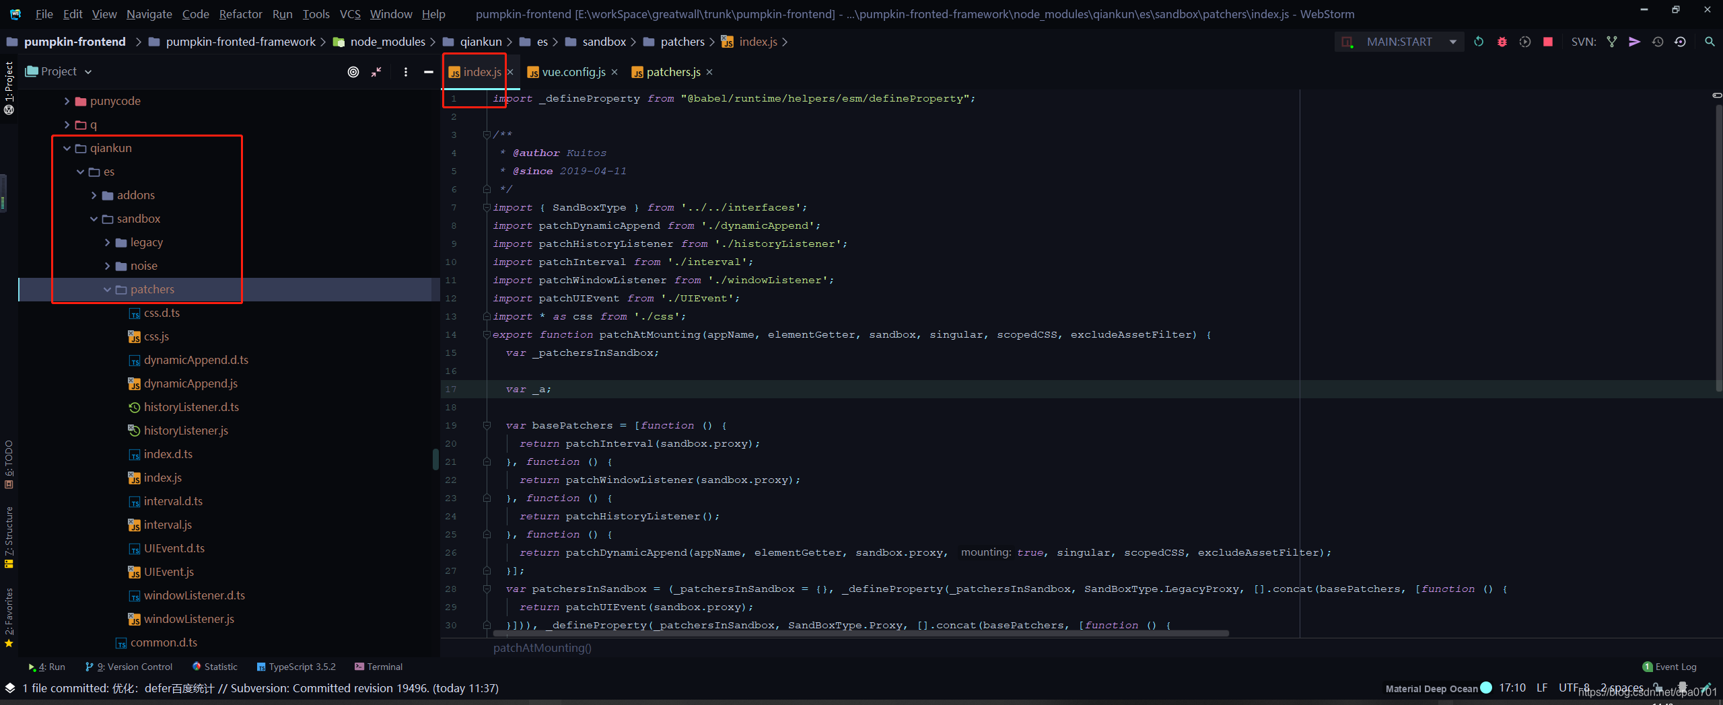Viewport: 1723px width, 705px height.
Task: Collapse the es folder
Action: pos(80,172)
